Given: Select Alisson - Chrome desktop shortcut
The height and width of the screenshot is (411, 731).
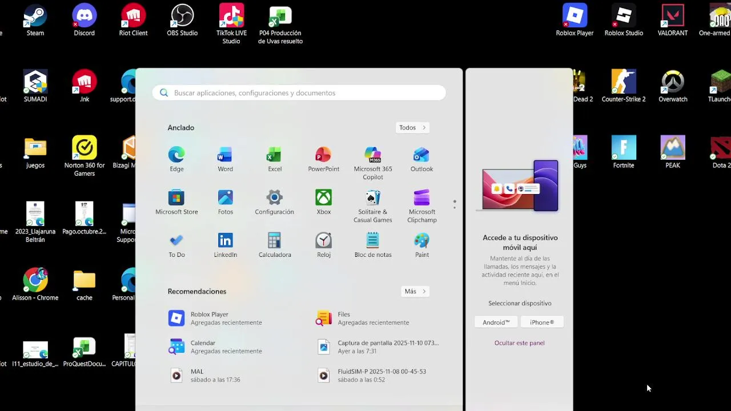Looking at the screenshot, I should pyautogui.click(x=35, y=285).
